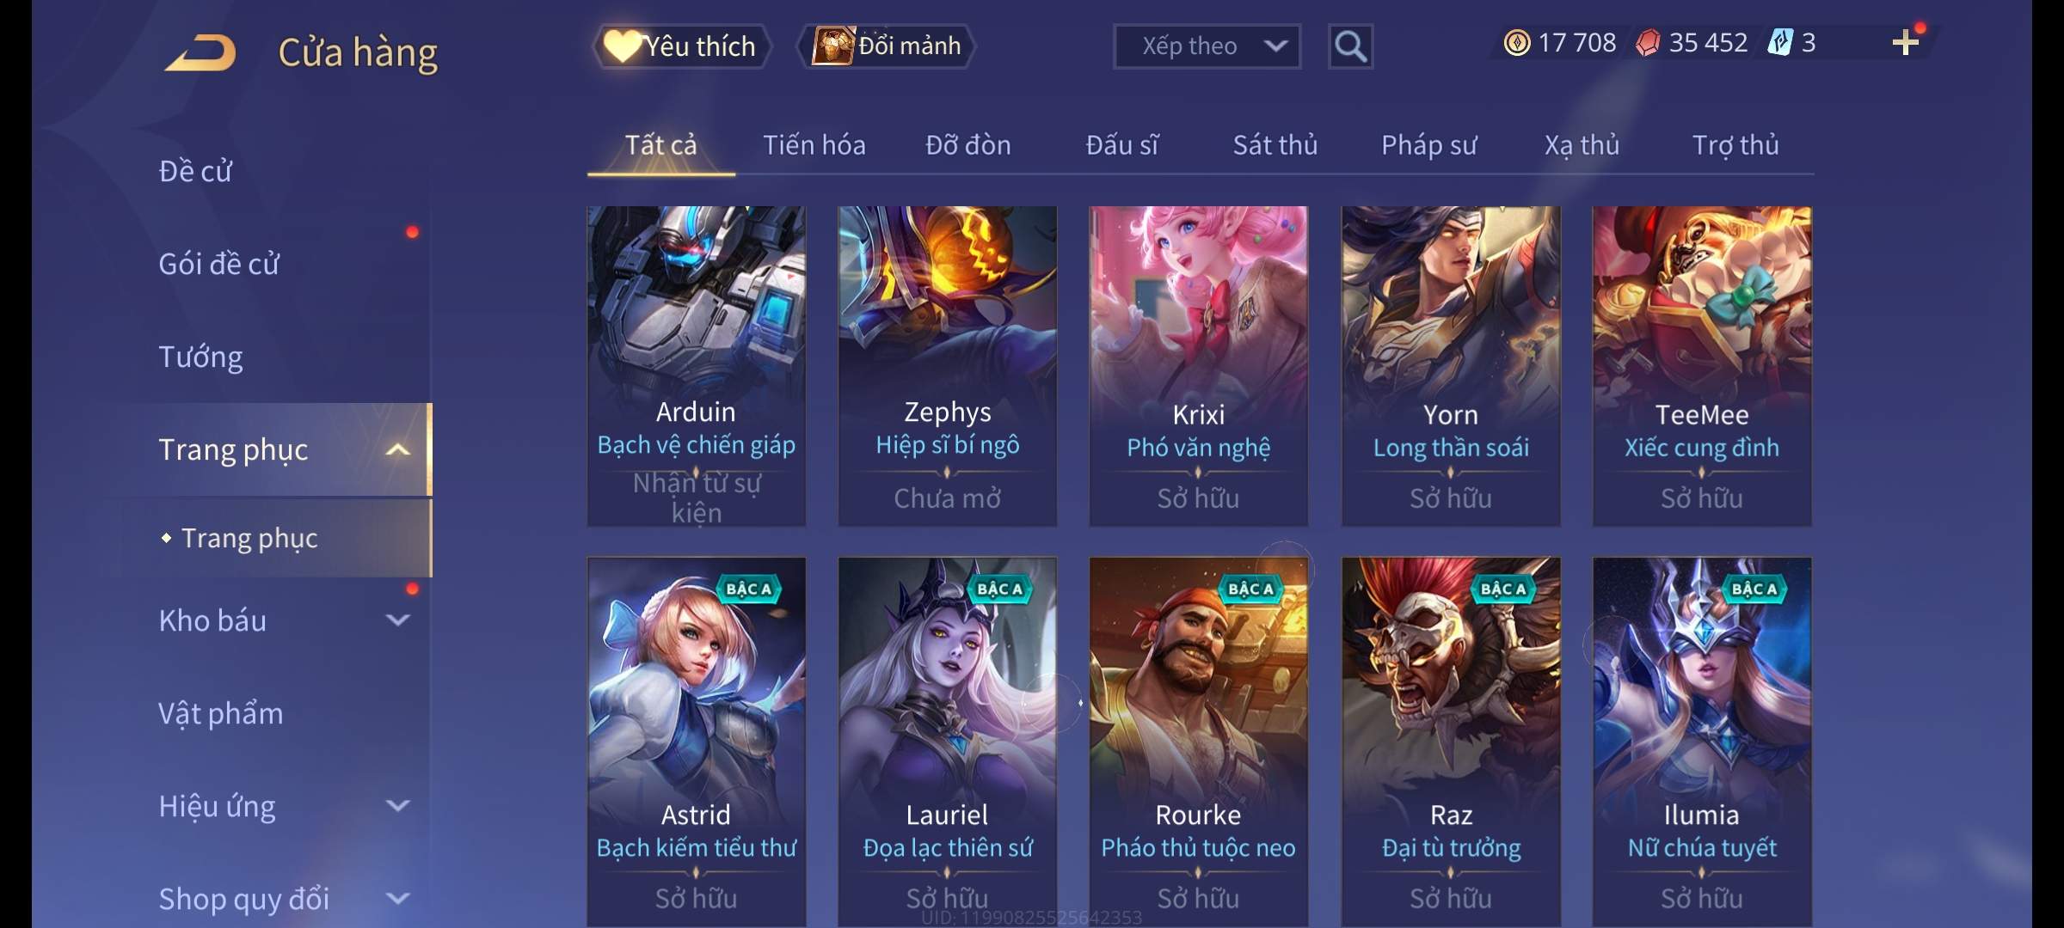Expand the Hiệu ứng section

(397, 806)
